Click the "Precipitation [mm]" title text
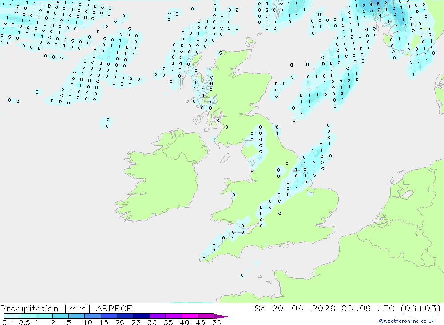The width and height of the screenshot is (444, 325). tap(46, 308)
